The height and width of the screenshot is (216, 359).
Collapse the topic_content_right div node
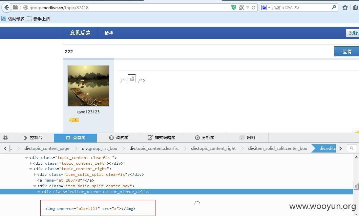pos(31,169)
